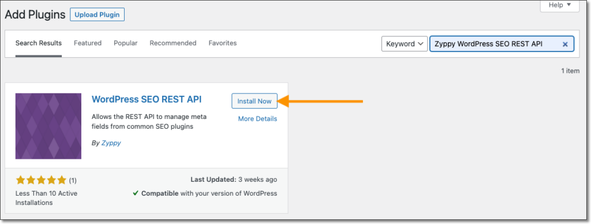Click the purple plugin thumbnail image
The height and width of the screenshot is (224, 591).
48,126
